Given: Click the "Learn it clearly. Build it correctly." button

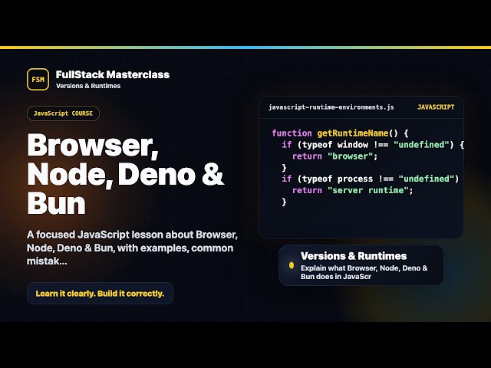Looking at the screenshot, I should (100, 293).
